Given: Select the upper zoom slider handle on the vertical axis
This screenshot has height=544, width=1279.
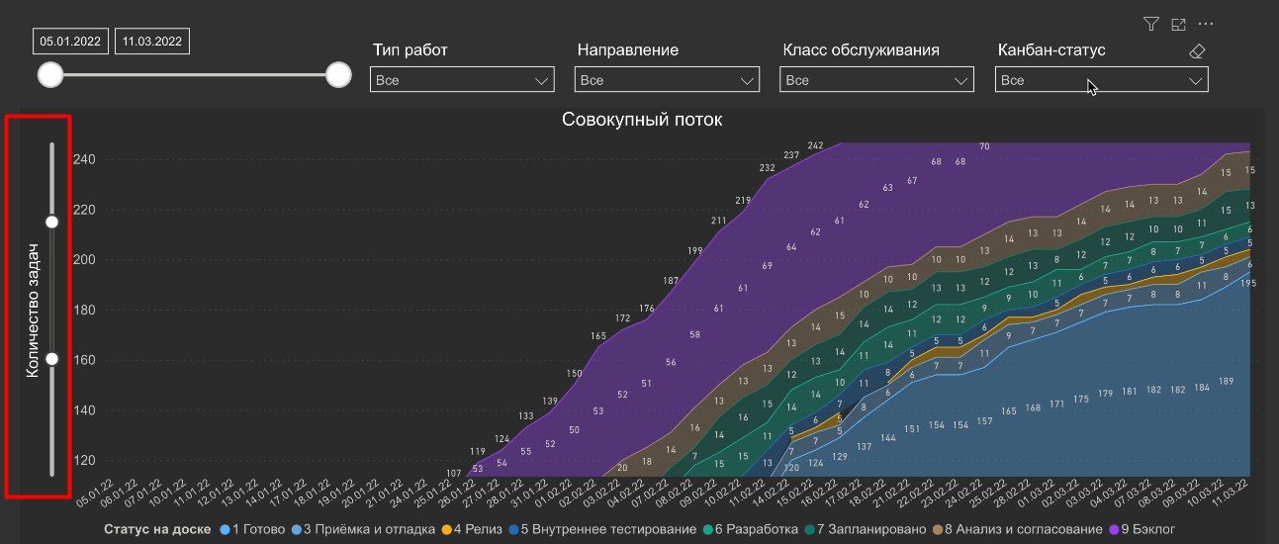Looking at the screenshot, I should tap(52, 222).
